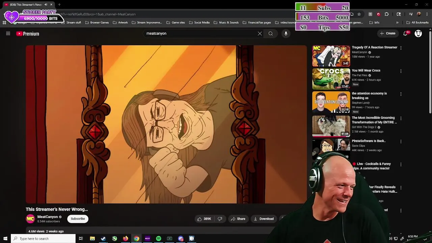
Task: Open Spotify from taskbar
Action: pos(159,239)
